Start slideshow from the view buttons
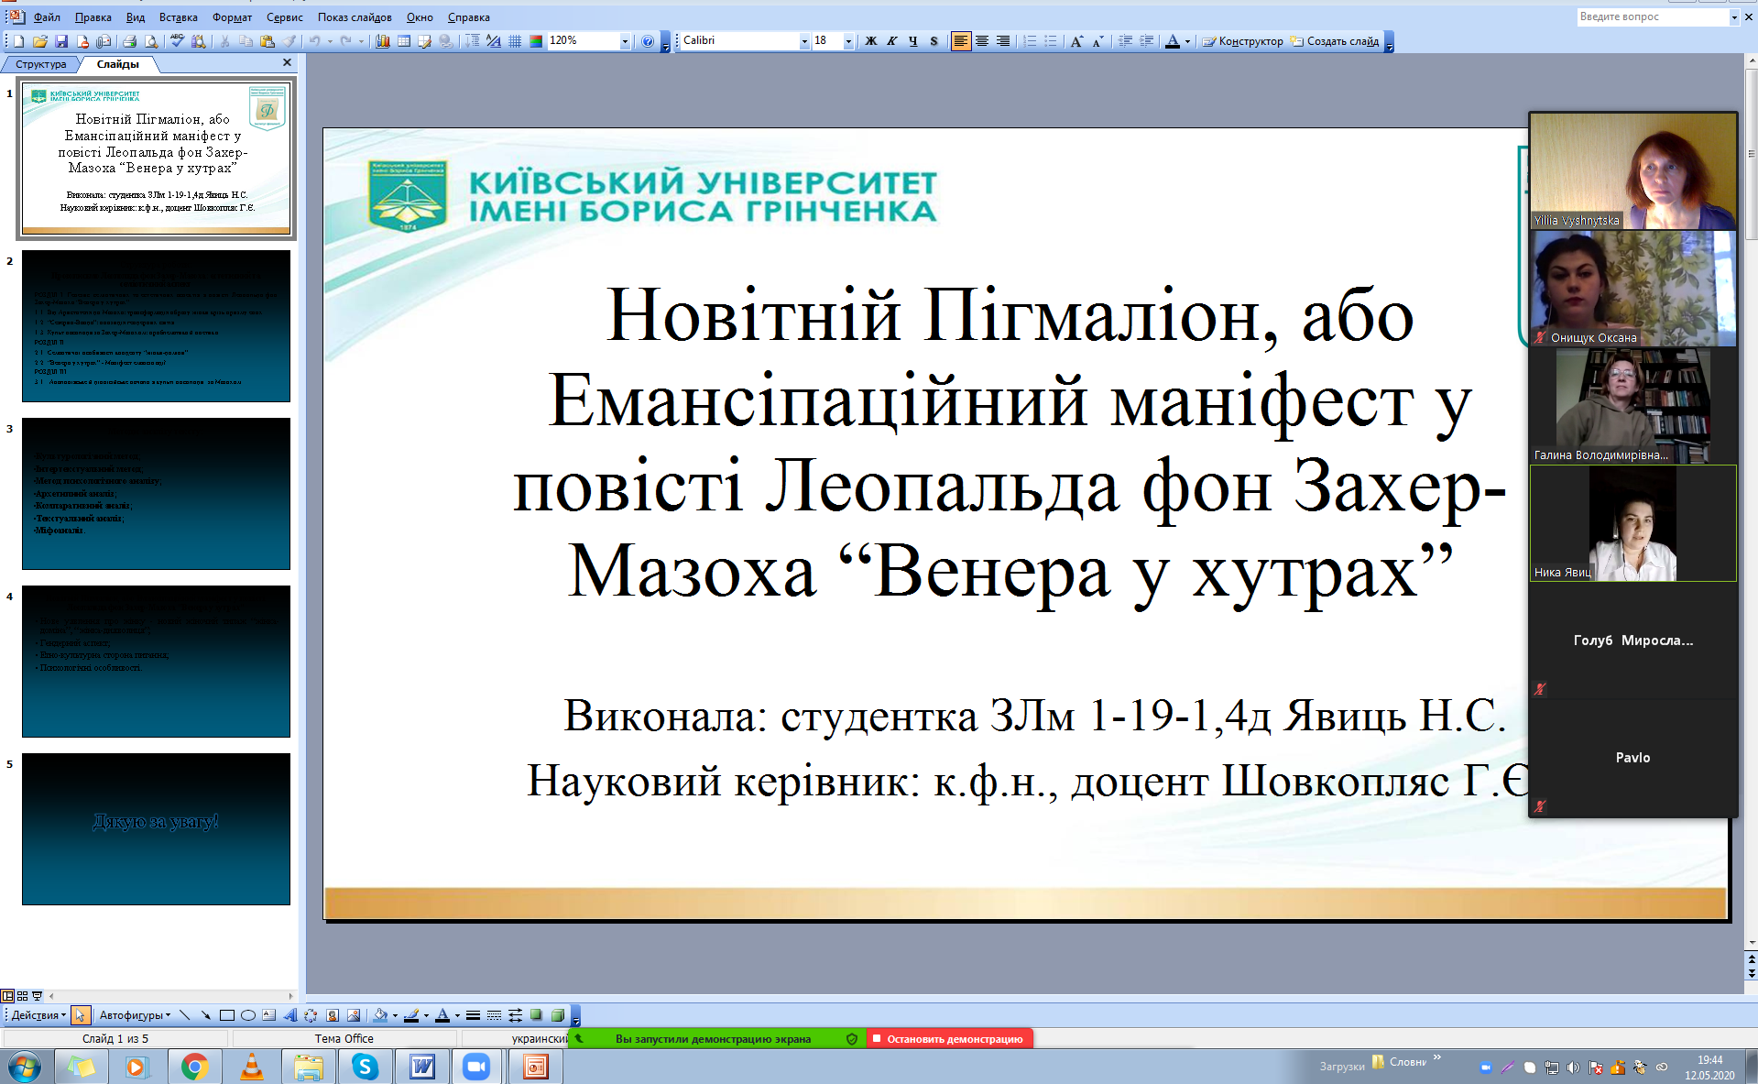 point(38,995)
